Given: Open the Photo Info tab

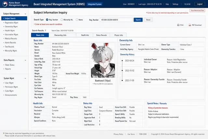Looking at the screenshot, I should pyautogui.click(x=118, y=35).
